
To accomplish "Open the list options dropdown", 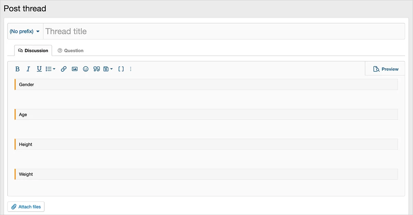I will 50,69.
